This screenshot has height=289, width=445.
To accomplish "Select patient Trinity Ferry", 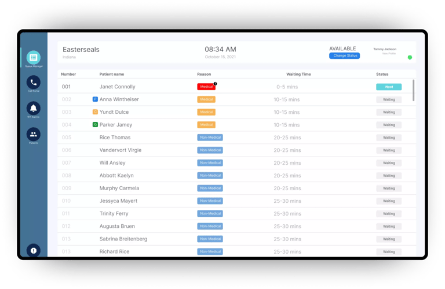I will click(x=114, y=214).
